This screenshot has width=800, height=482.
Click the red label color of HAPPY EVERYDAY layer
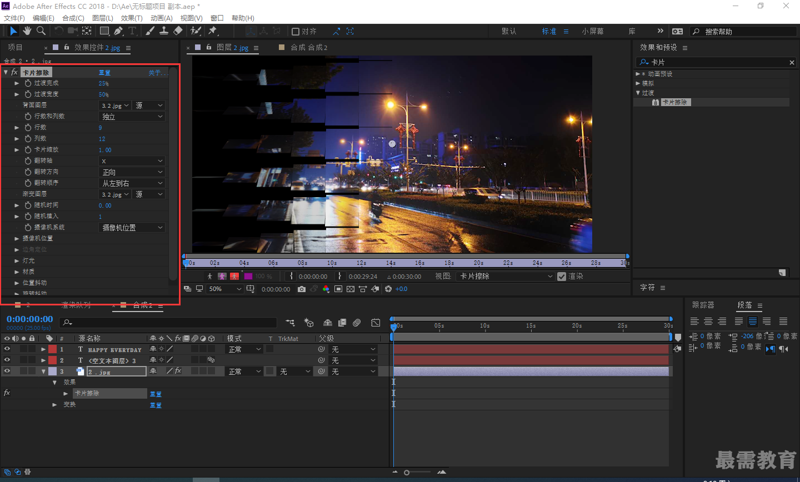52,349
